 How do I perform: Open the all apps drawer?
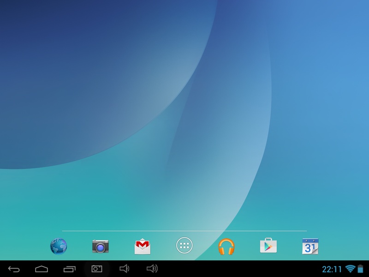[x=184, y=246]
